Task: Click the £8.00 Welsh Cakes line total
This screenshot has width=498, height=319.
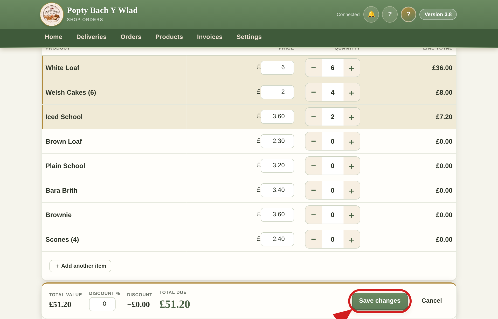Action: pos(444,93)
